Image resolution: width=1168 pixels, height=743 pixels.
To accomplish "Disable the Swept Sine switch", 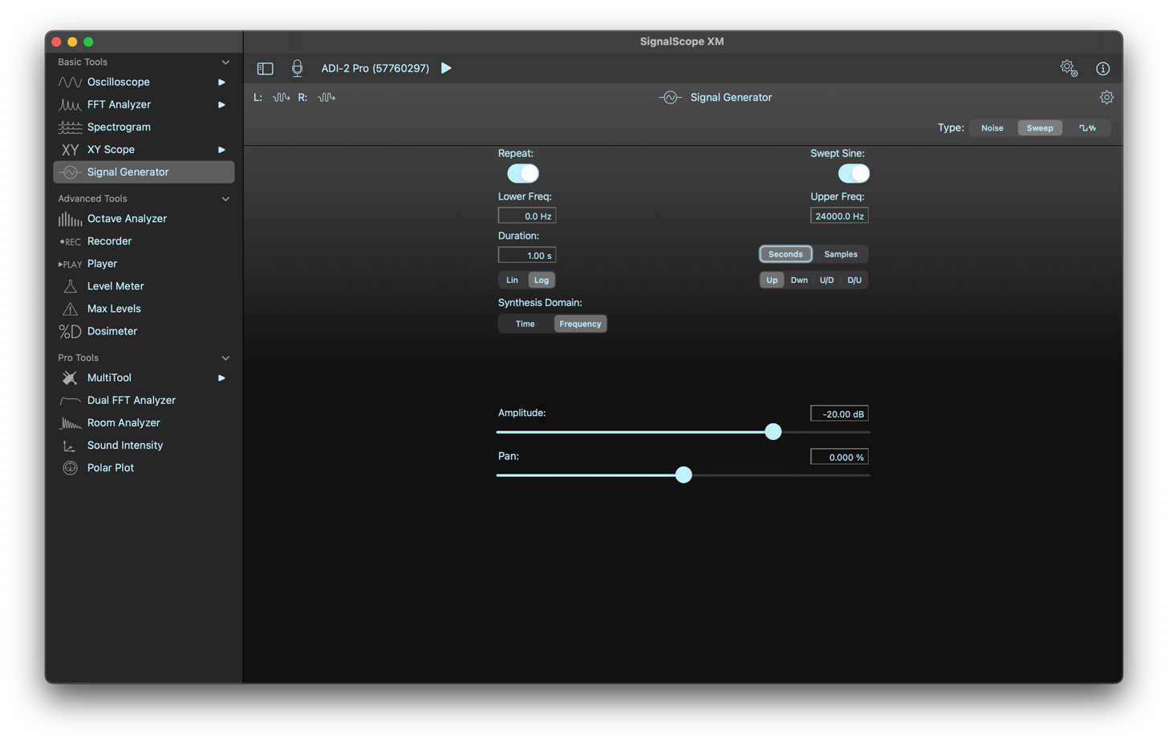I will coord(854,173).
